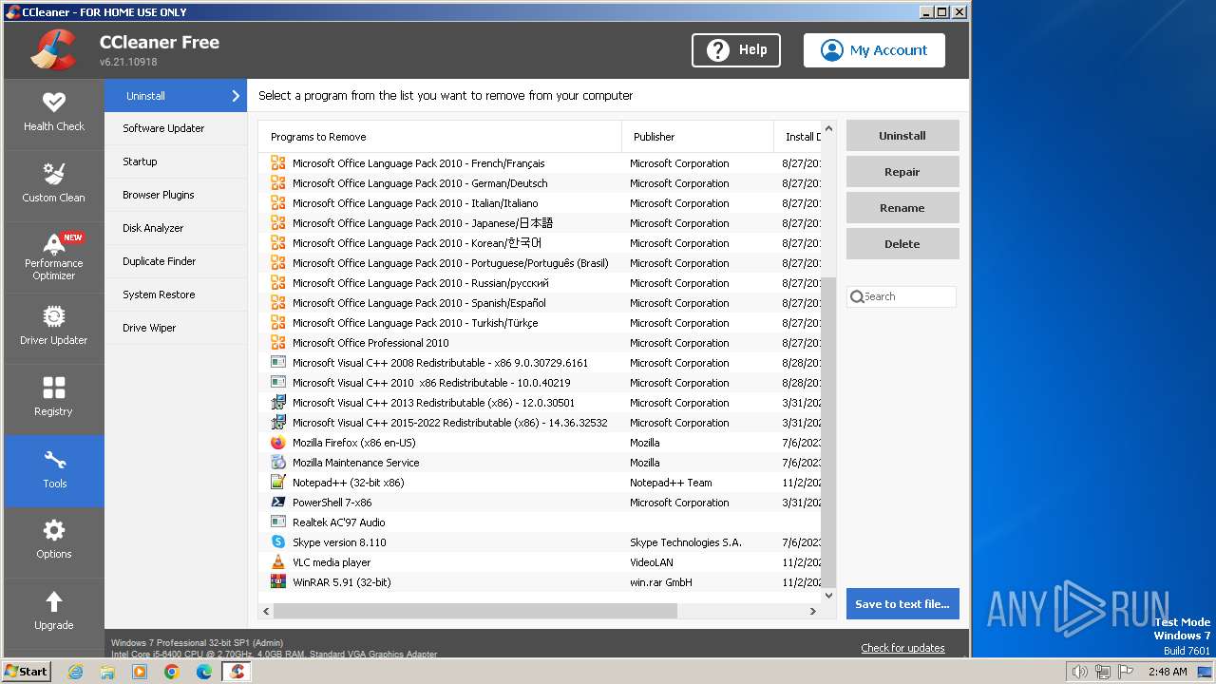The image size is (1216, 684).
Task: Click the Visual C++ 2013 Redistributable icon
Action: point(278,403)
